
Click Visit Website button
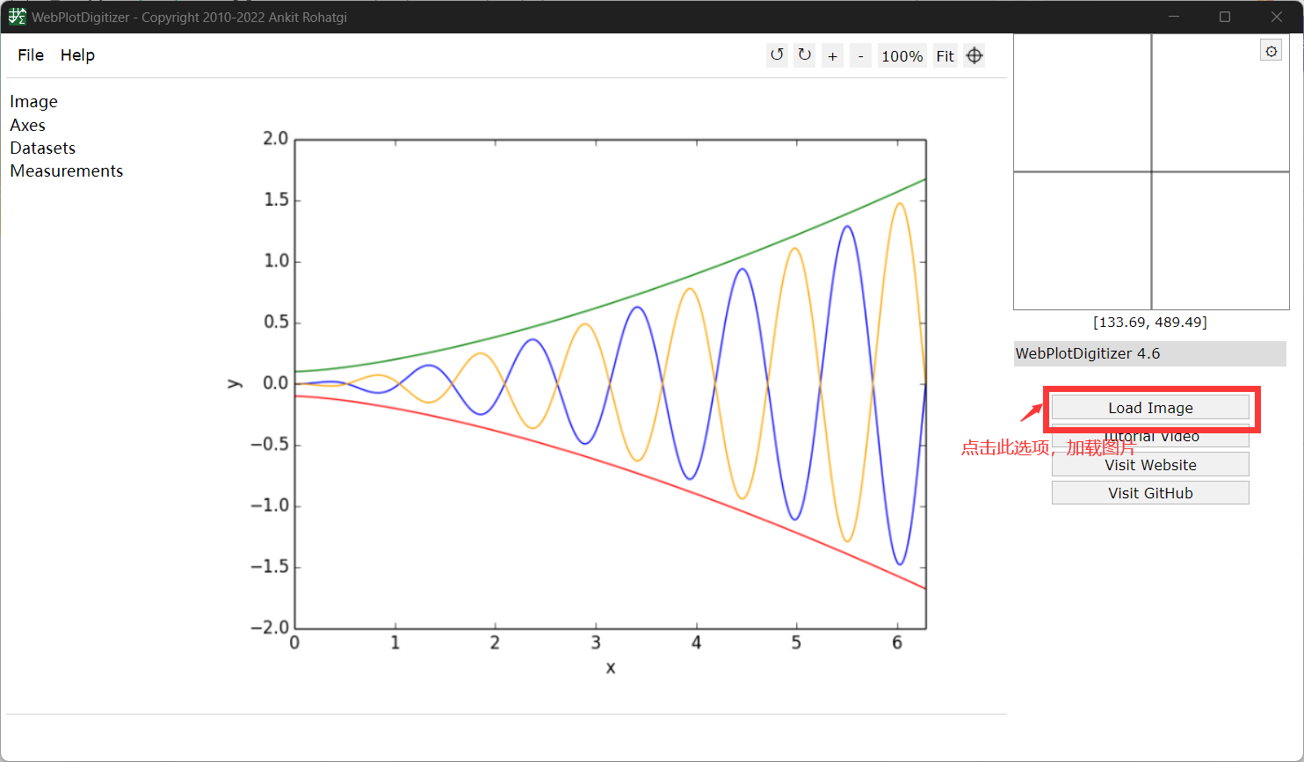pyautogui.click(x=1150, y=464)
